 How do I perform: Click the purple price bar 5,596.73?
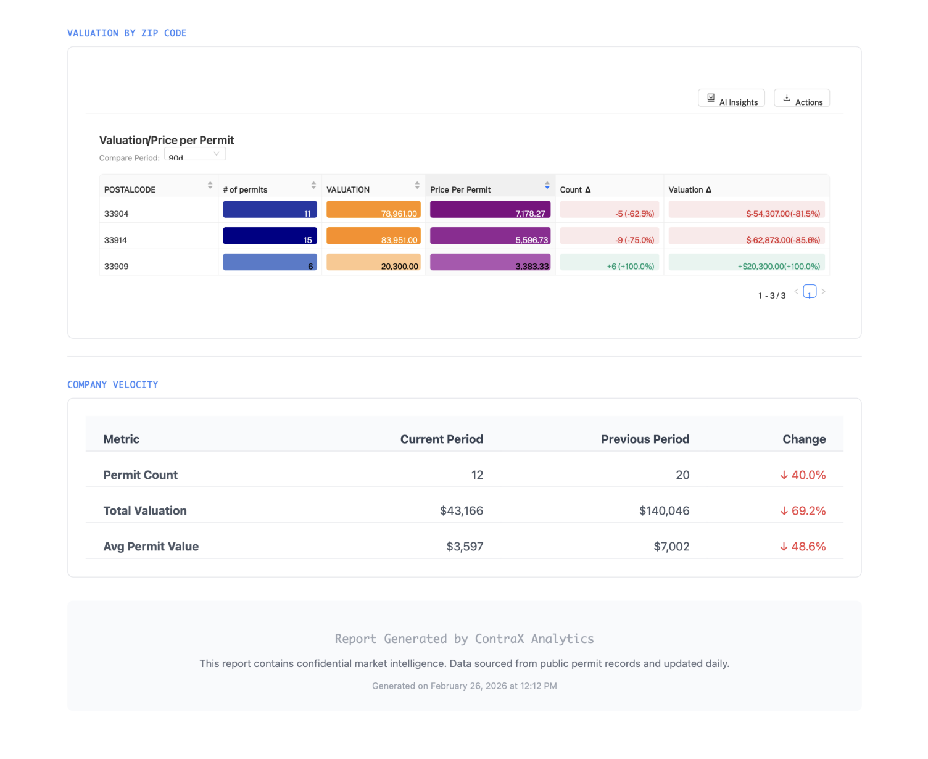pyautogui.click(x=490, y=236)
